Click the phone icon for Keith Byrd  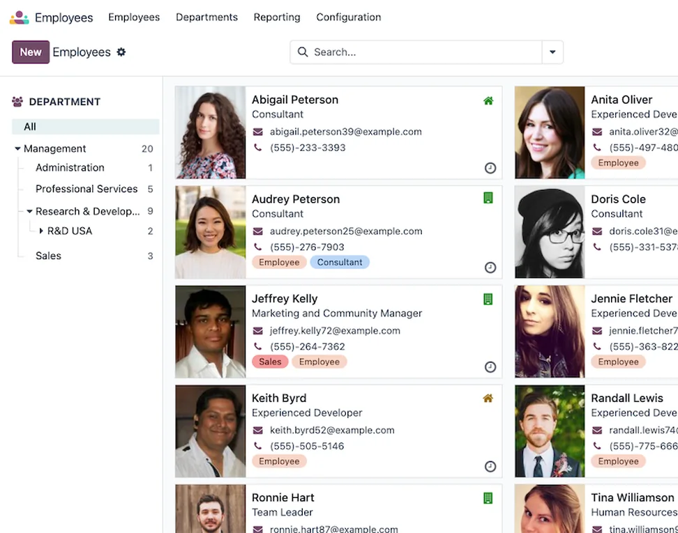pyautogui.click(x=257, y=446)
